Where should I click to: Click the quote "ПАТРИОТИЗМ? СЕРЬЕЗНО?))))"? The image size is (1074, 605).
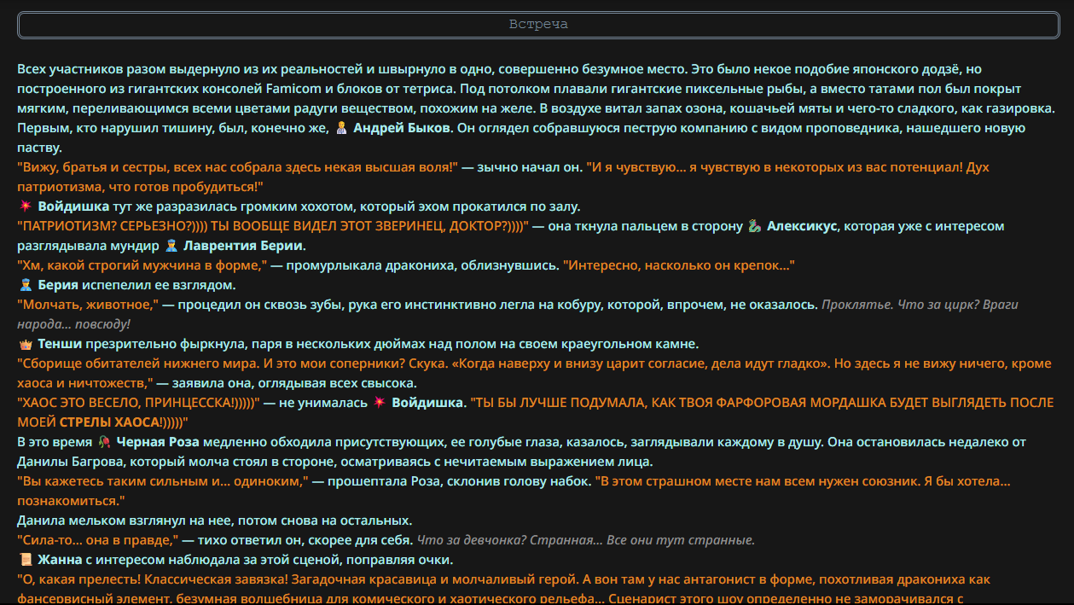pos(273,226)
